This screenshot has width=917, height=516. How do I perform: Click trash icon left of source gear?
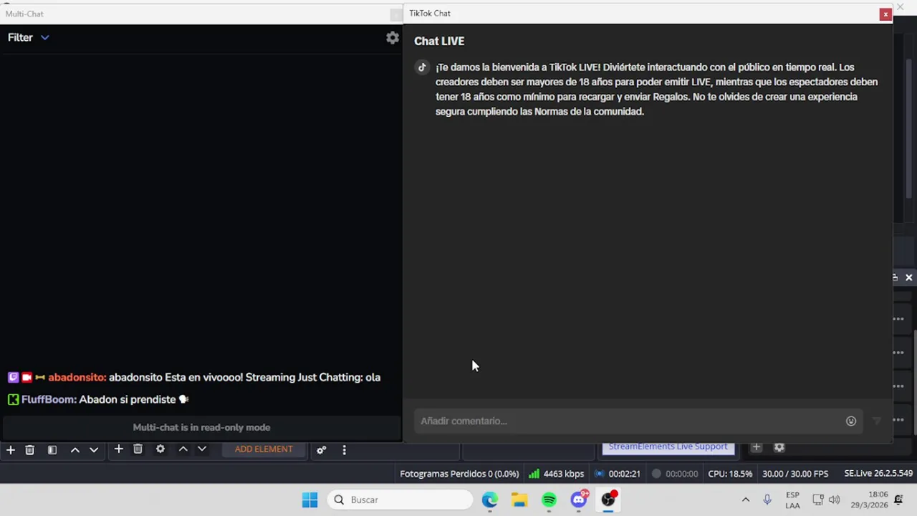138,449
